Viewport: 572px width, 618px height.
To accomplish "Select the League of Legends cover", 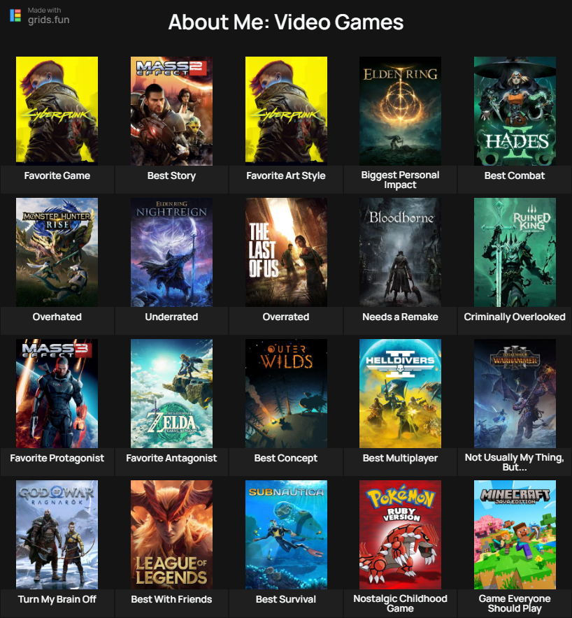I will (x=171, y=535).
